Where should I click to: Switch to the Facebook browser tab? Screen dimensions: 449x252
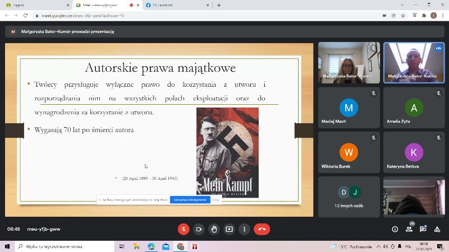click(177, 5)
